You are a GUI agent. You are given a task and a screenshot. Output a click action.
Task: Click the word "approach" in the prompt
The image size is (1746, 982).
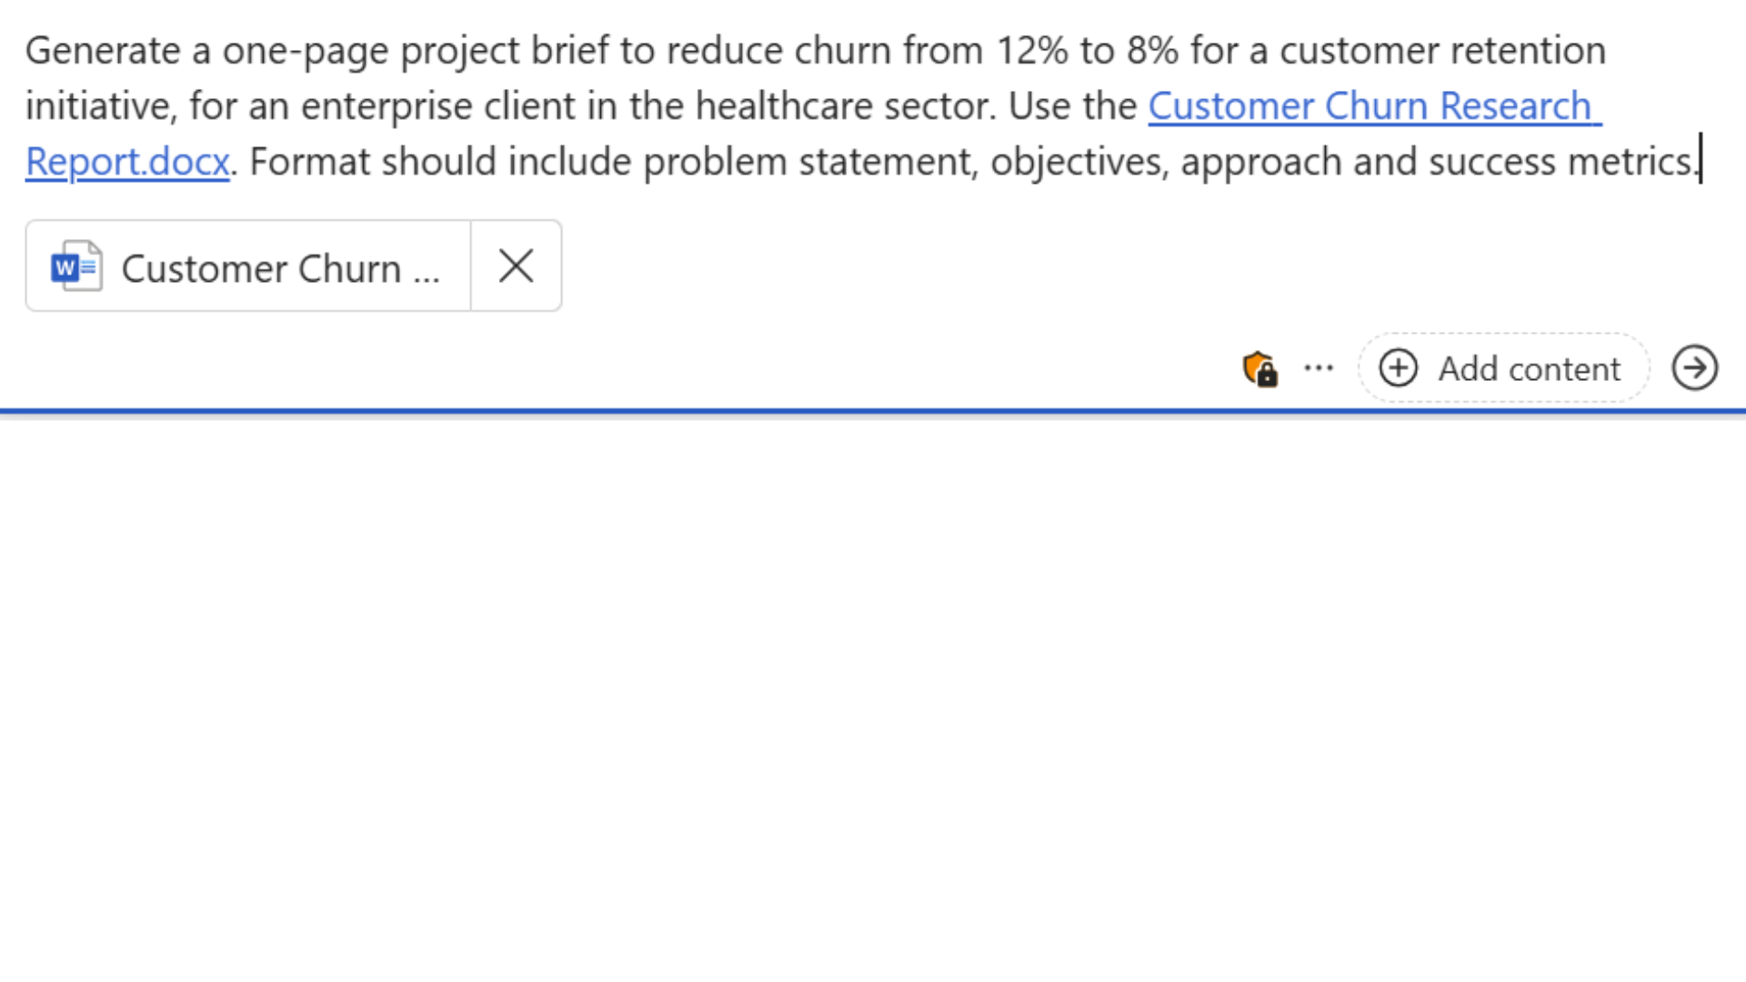pos(1260,162)
